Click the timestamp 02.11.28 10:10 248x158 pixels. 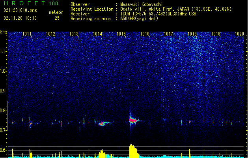point(20,18)
